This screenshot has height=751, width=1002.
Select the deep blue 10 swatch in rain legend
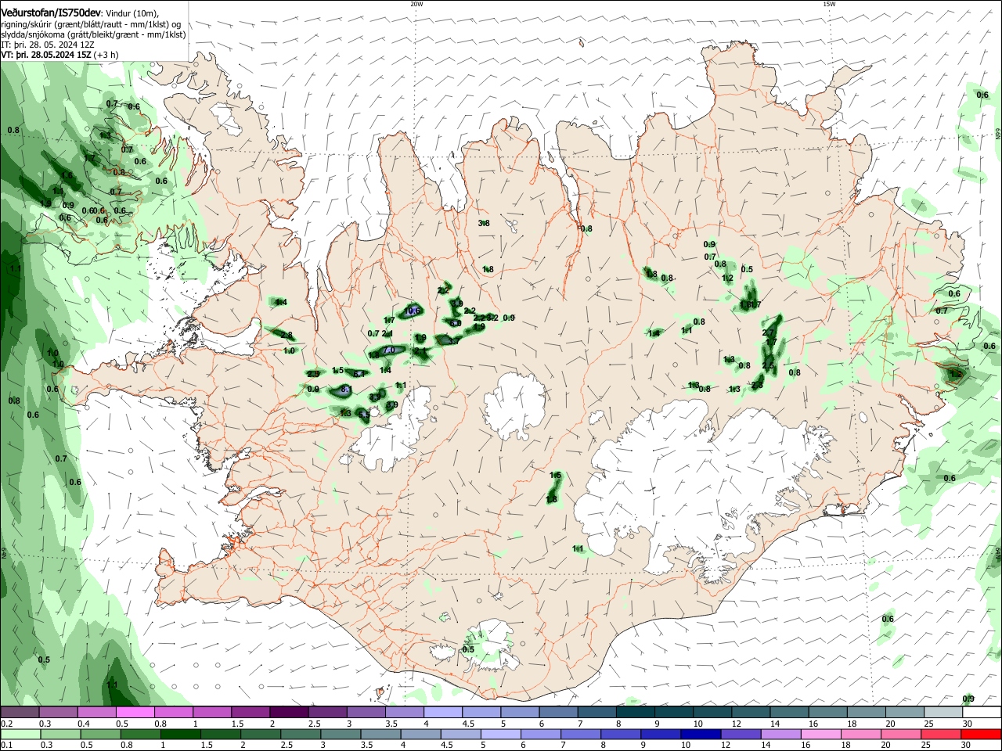[701, 735]
